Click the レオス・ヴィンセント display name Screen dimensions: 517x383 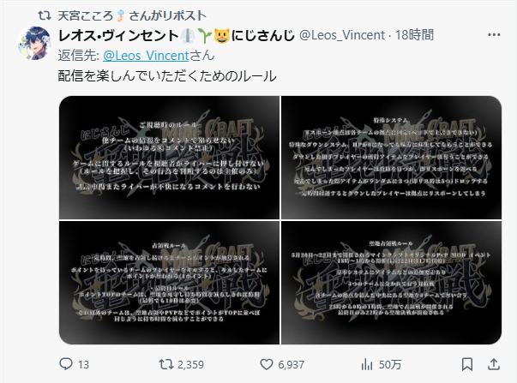tap(118, 35)
